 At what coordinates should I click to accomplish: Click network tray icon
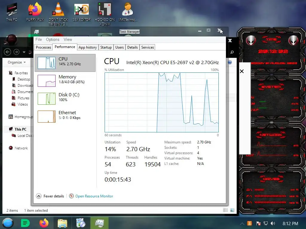coord(266,223)
